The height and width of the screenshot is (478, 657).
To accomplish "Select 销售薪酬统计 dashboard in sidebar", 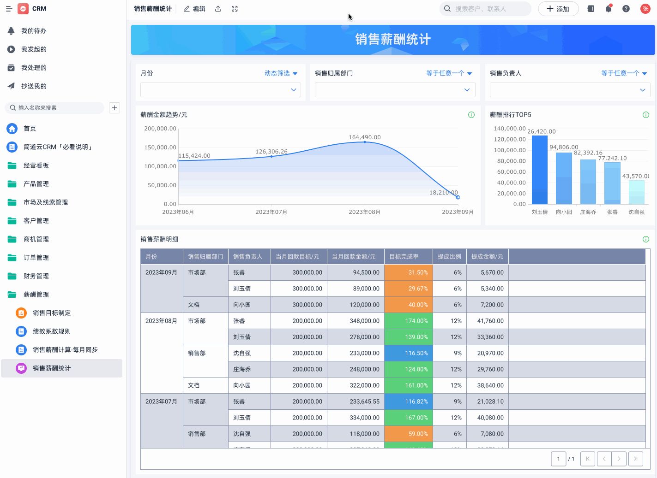I will coord(62,368).
